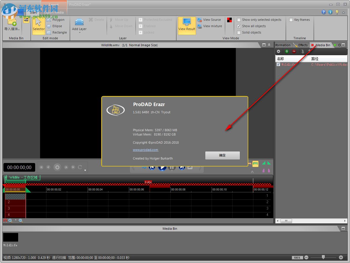350x263 pixels.
Task: Toggle the Enabled layer checkbox
Action: pos(140,26)
